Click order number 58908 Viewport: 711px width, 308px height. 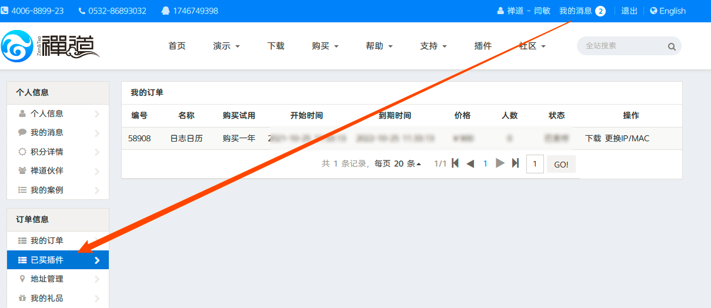tap(139, 139)
